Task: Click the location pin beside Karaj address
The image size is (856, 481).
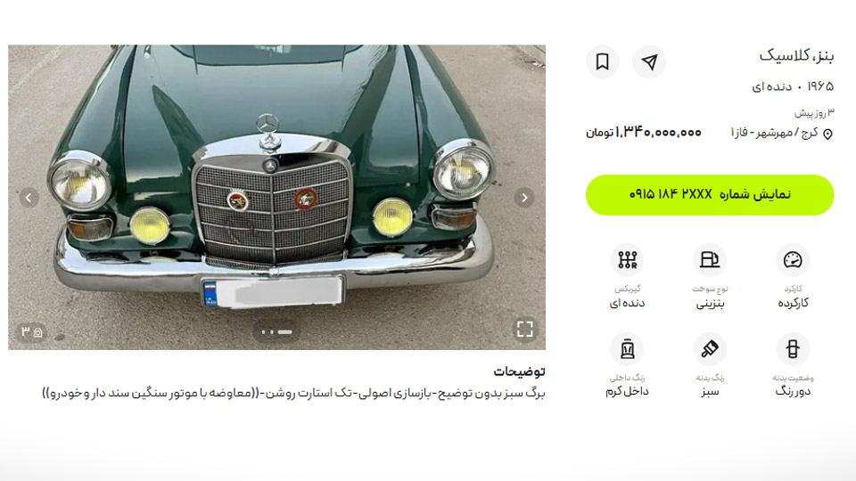Action: 827,135
